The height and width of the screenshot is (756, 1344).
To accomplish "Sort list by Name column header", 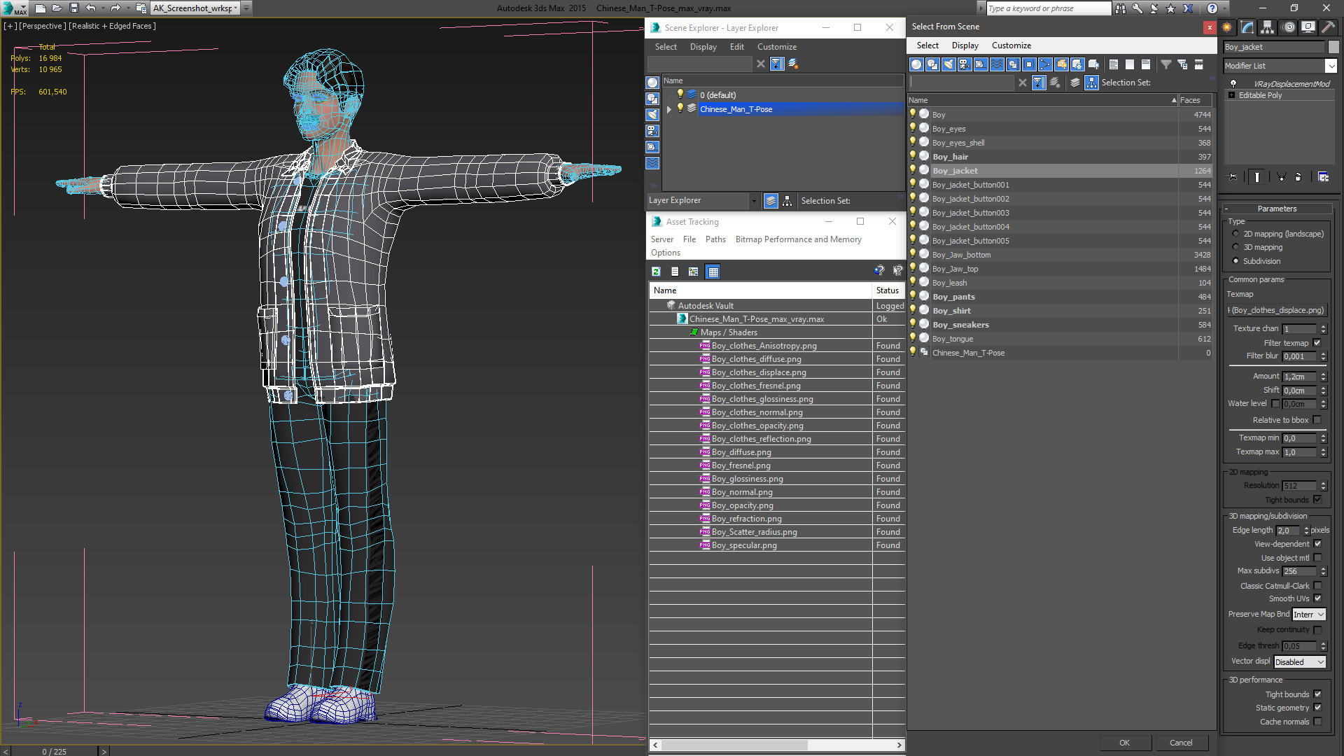I will (x=1042, y=100).
